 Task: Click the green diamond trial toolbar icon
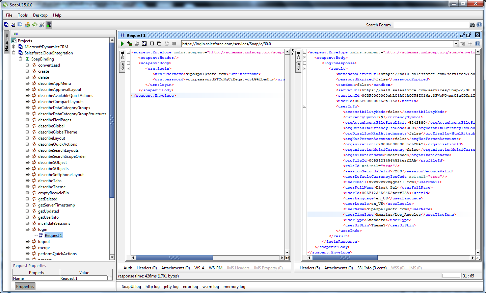click(35, 24)
